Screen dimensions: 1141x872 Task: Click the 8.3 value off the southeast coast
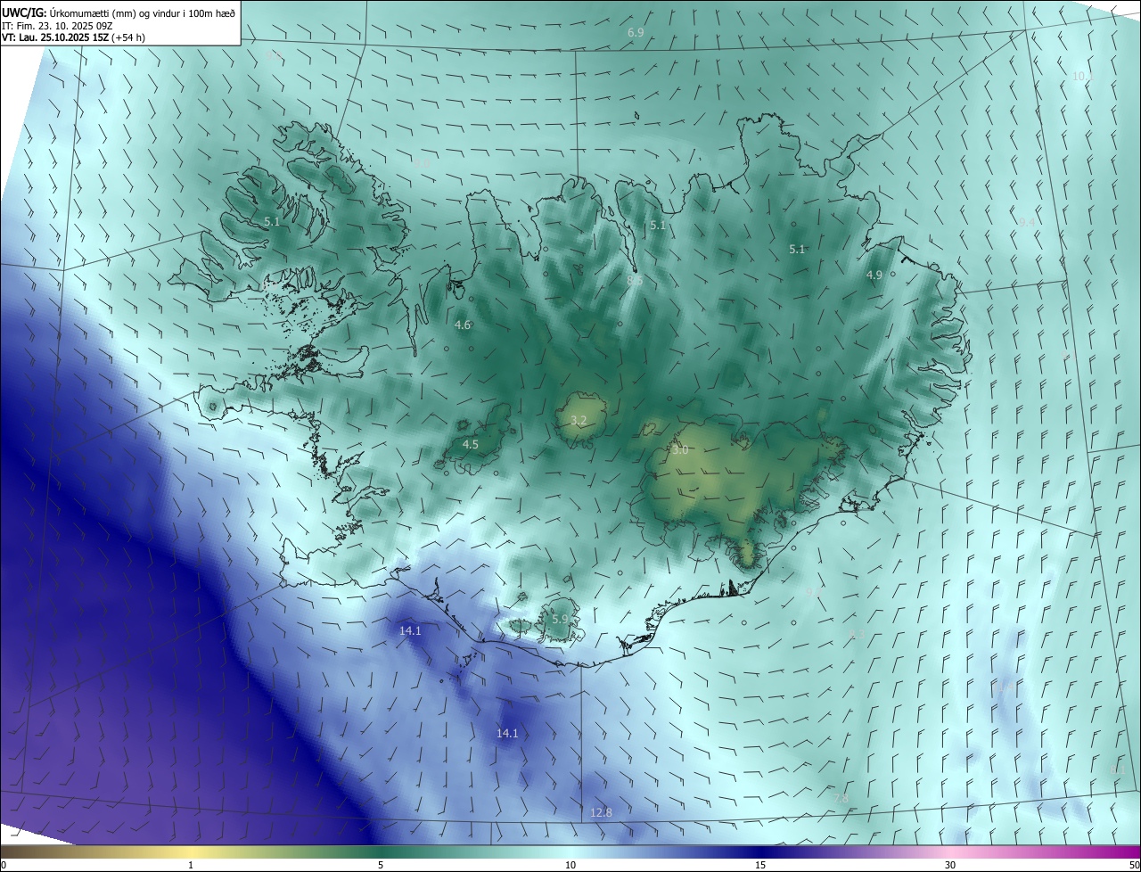coord(857,634)
